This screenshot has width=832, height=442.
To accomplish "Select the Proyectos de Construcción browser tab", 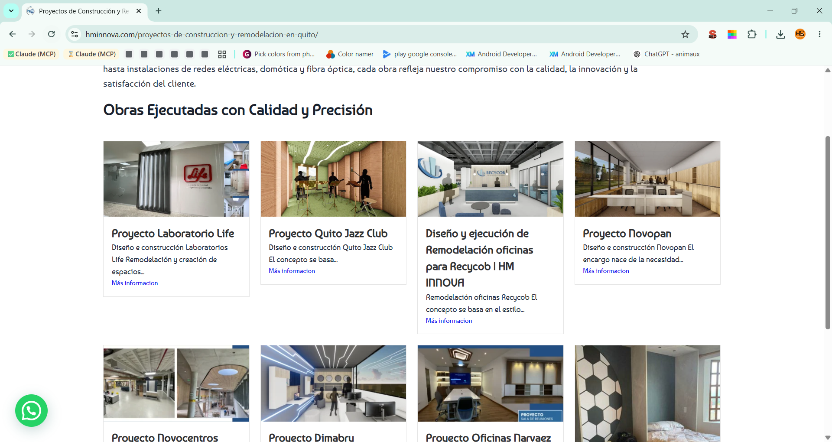I will pos(83,11).
